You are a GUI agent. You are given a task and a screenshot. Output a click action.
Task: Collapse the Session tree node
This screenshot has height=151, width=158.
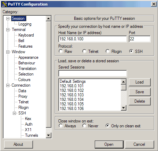click(x=8, y=18)
